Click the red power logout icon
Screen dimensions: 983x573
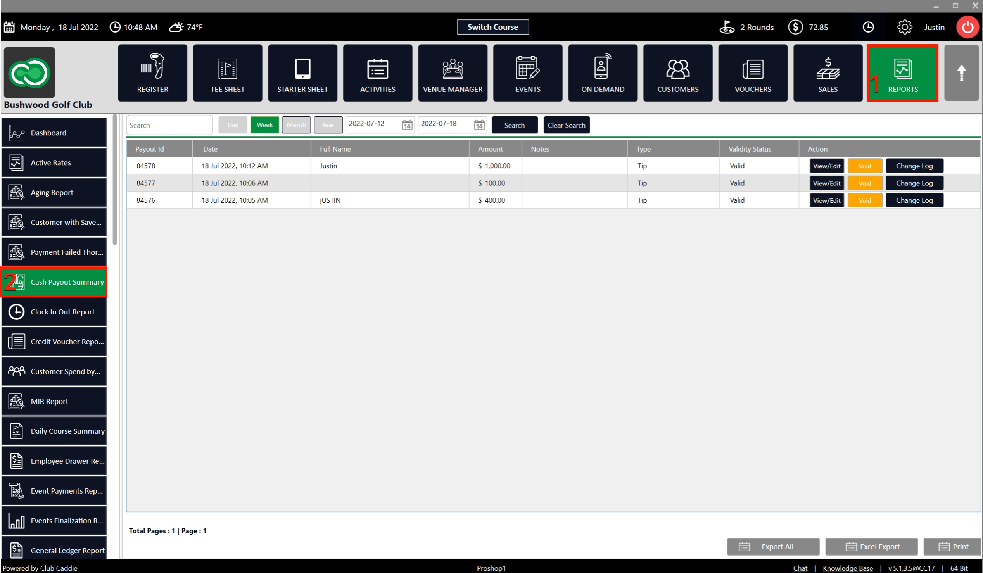[x=967, y=27]
